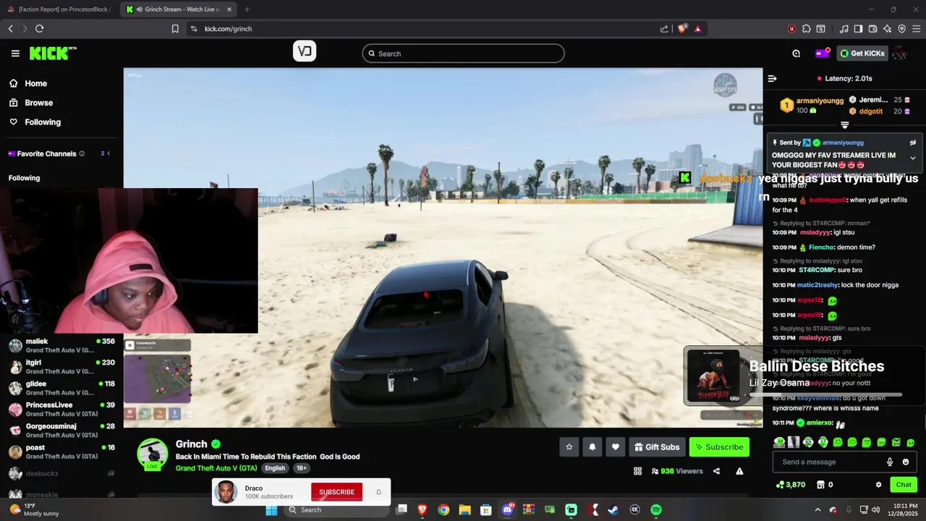Open Steam from taskbar
The height and width of the screenshot is (521, 926).
click(x=613, y=509)
